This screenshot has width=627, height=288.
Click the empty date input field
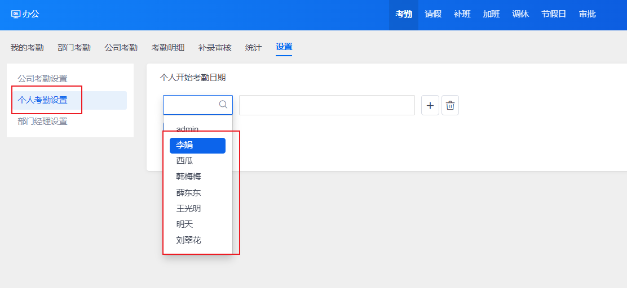(326, 105)
